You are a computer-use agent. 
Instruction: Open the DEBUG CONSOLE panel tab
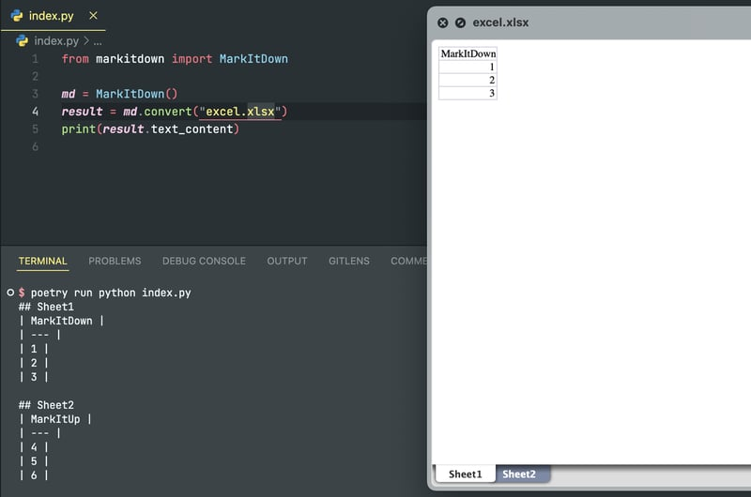204,262
